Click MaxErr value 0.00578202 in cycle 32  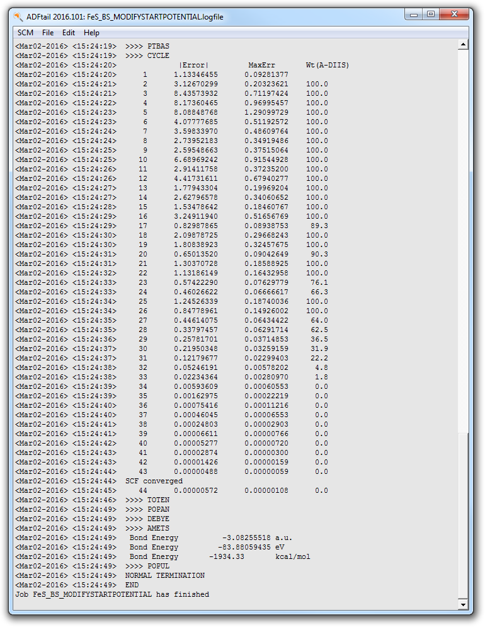(266, 367)
